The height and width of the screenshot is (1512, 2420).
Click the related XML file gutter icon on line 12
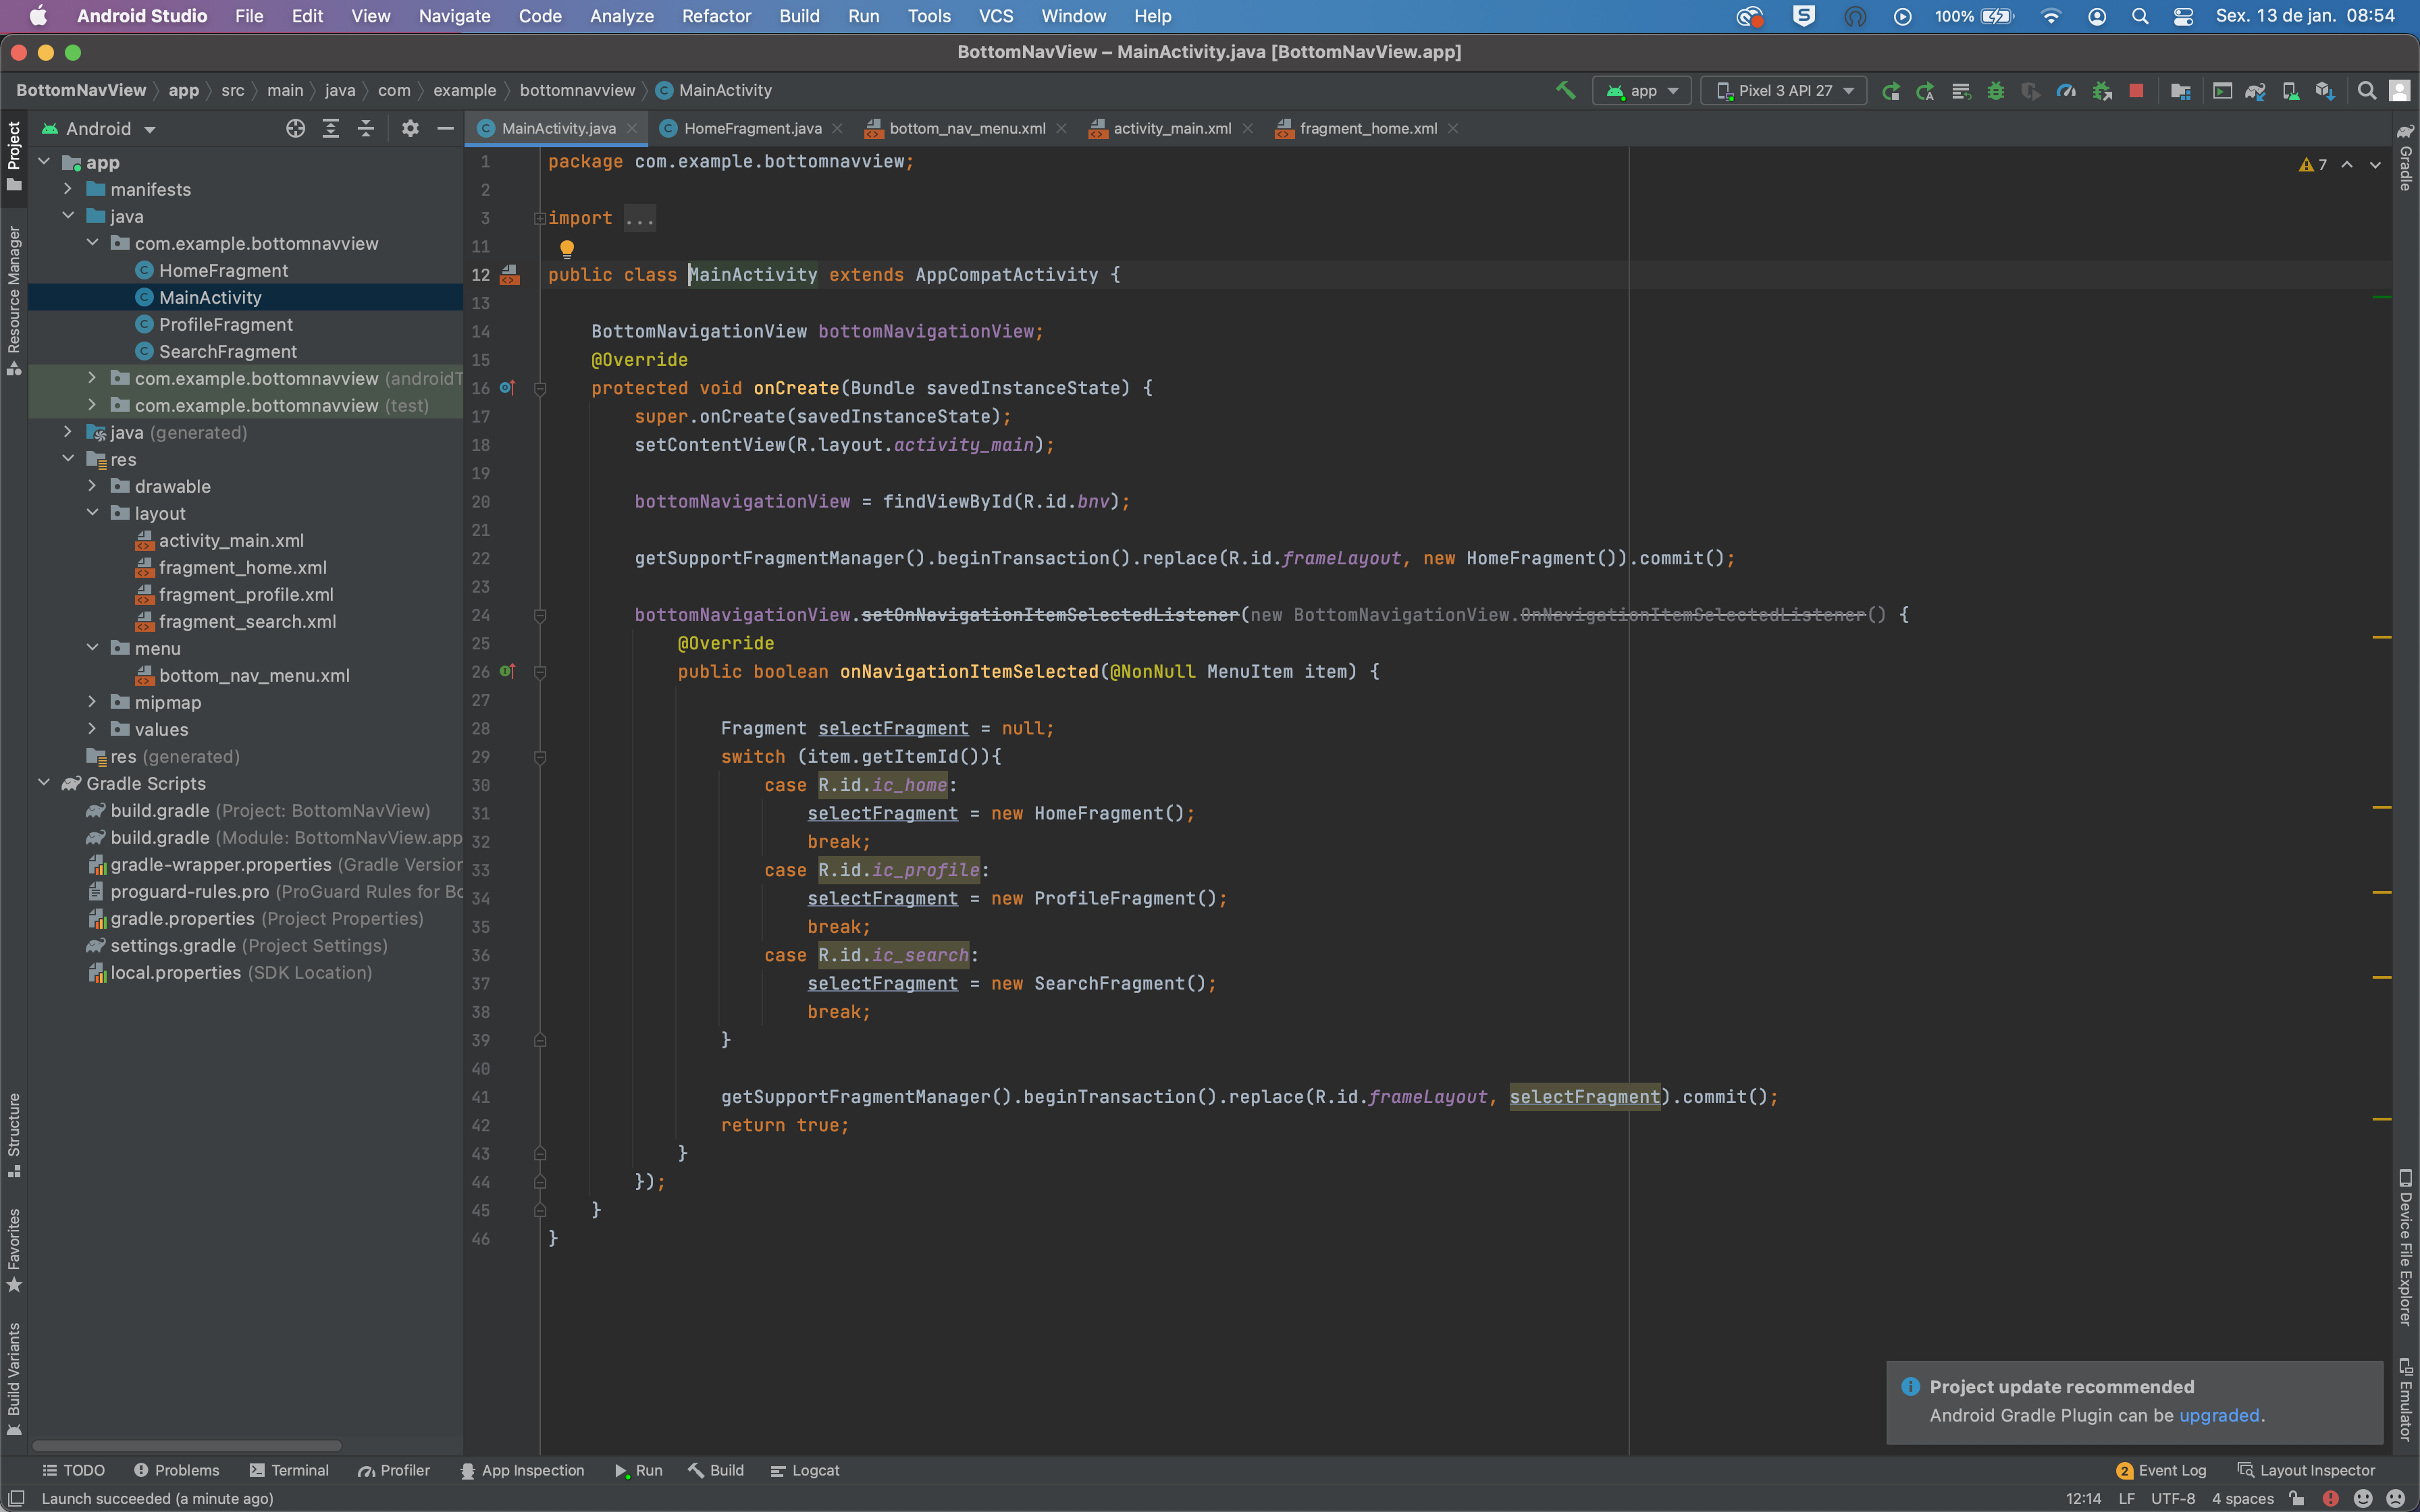click(x=510, y=275)
